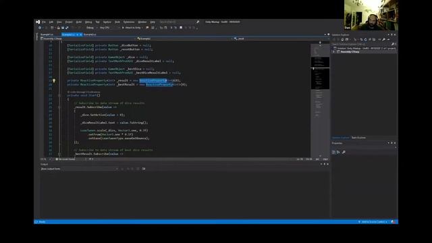The width and height of the screenshot is (432, 243).
Task: Open the Analyze menu
Action: click(107, 22)
